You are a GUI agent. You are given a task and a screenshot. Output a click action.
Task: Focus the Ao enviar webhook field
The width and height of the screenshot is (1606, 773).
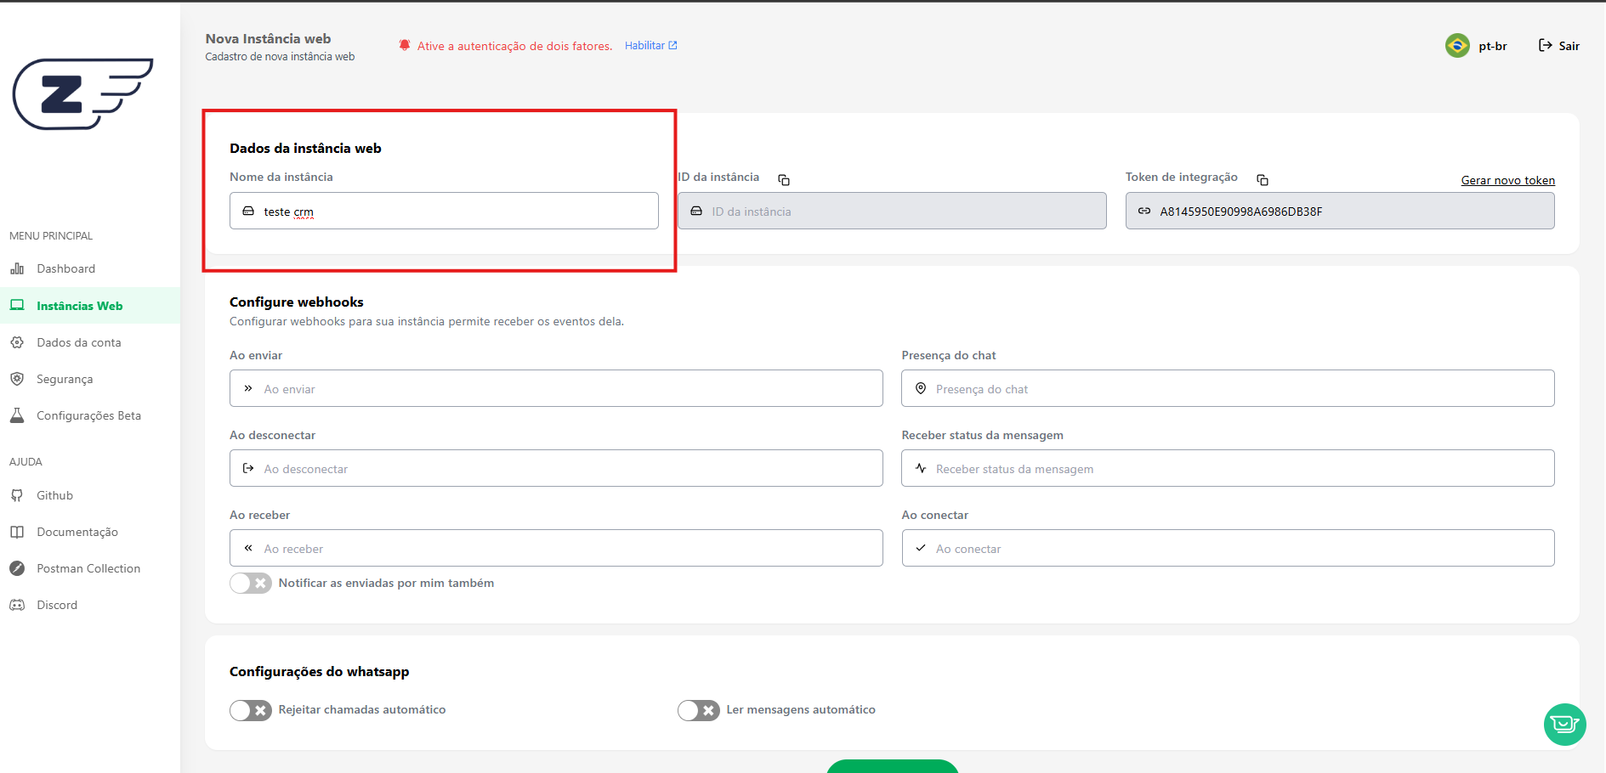coord(556,388)
